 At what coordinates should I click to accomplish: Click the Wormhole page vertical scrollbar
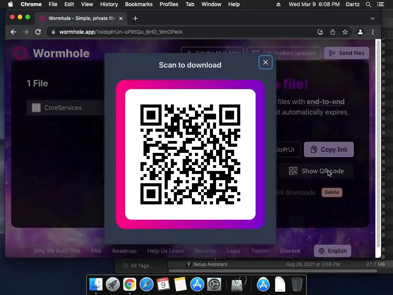[x=378, y=144]
